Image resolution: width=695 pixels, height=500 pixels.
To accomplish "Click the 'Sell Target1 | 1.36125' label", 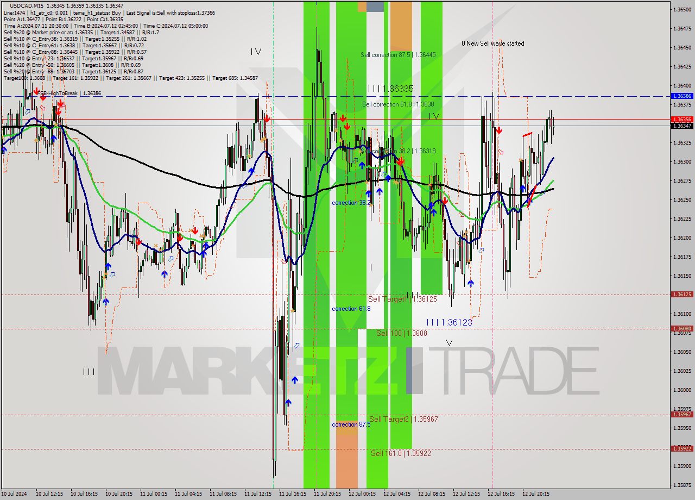I will pos(402,299).
